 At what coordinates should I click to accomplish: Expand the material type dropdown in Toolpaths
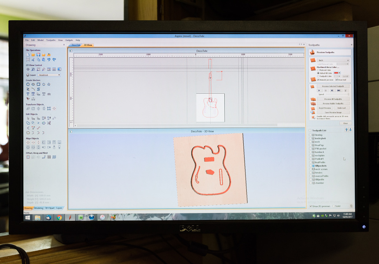(333, 60)
